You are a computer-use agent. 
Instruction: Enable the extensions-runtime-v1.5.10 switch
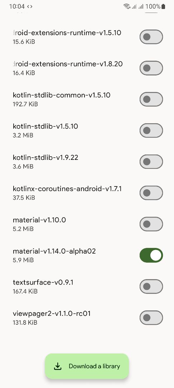pyautogui.click(x=151, y=37)
